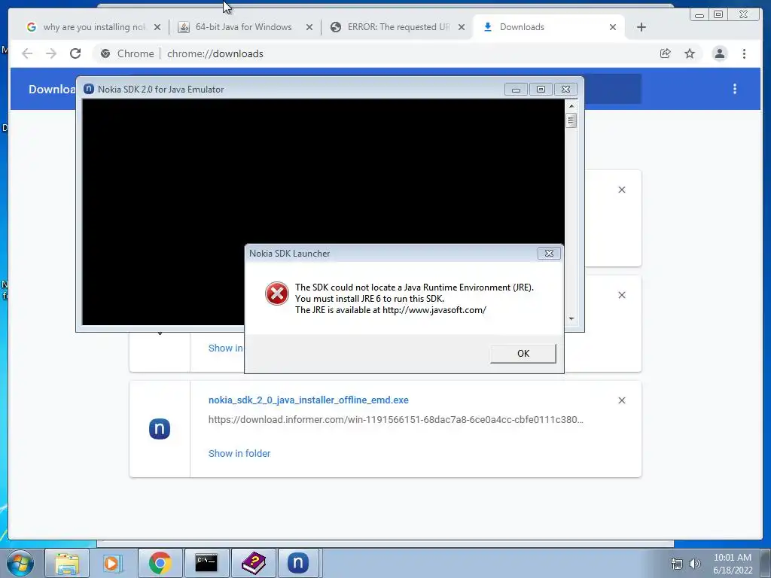Close the Nokia SDK Java Emulator window
This screenshot has width=771, height=578.
[565, 90]
